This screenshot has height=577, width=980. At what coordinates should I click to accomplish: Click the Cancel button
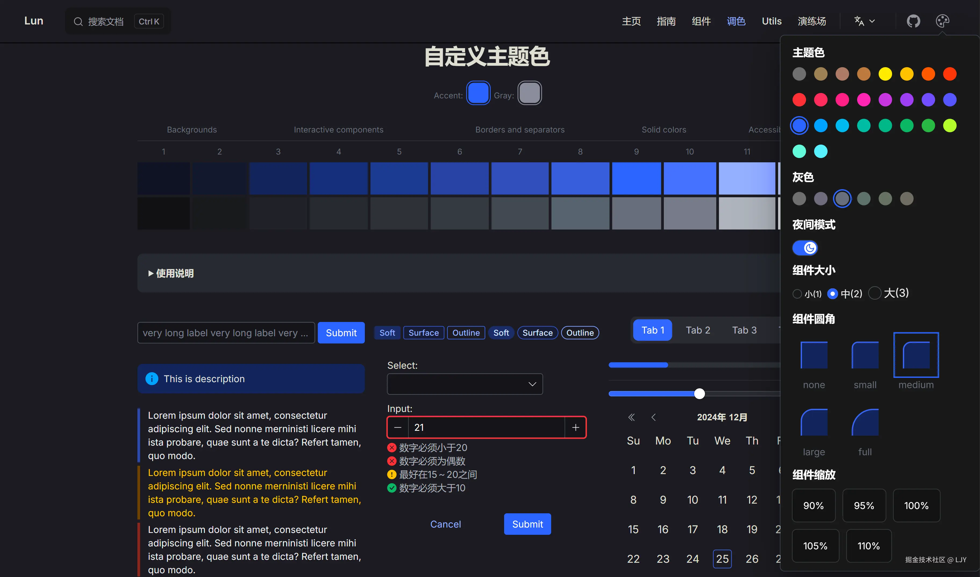[445, 524]
